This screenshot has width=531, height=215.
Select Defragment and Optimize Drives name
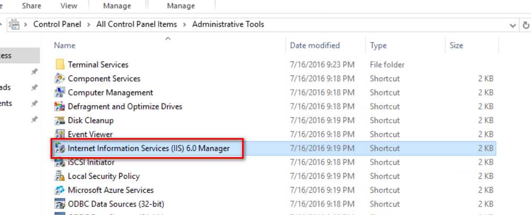(x=125, y=107)
